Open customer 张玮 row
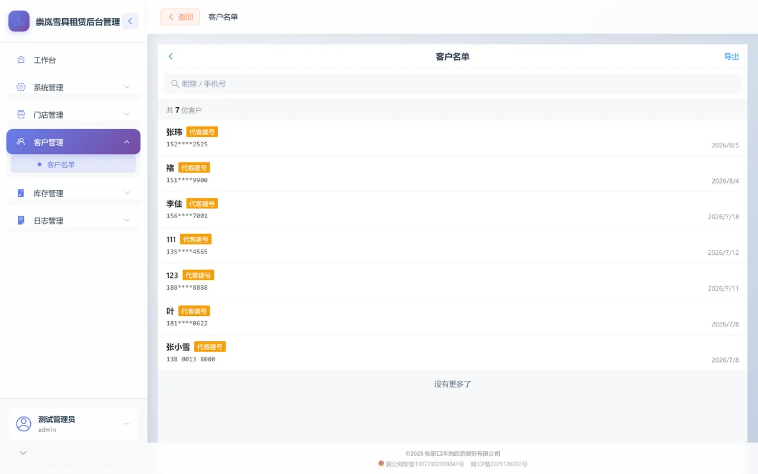Image resolution: width=758 pixels, height=474 pixels. point(452,138)
